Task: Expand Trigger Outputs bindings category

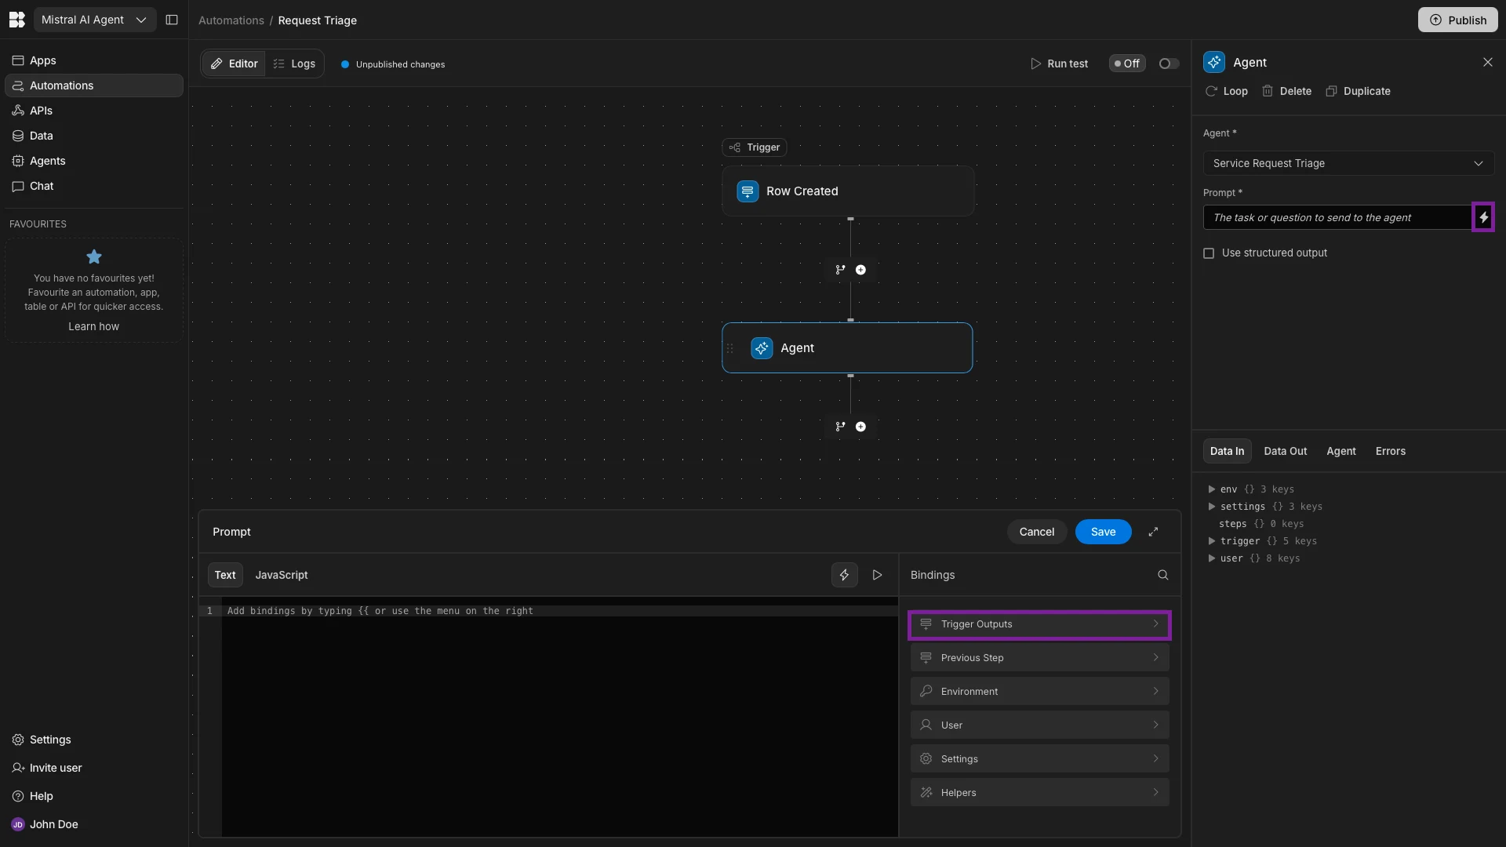Action: [x=1039, y=624]
